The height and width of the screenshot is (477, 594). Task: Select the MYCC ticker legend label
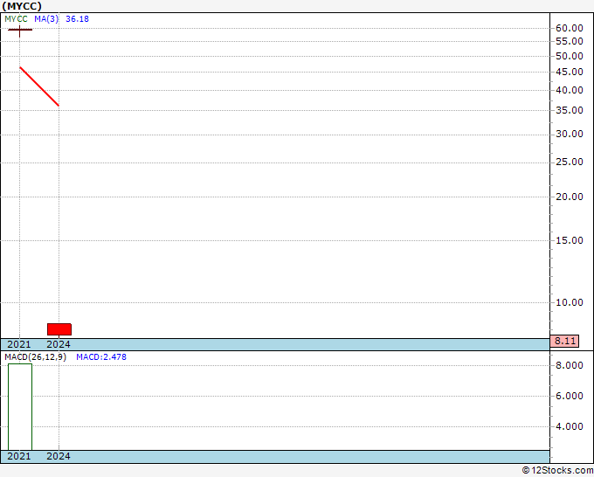[x=16, y=19]
